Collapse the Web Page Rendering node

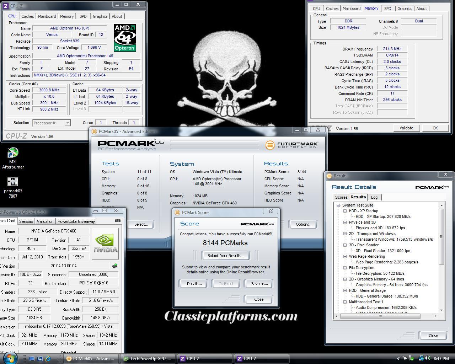pyautogui.click(x=345, y=256)
